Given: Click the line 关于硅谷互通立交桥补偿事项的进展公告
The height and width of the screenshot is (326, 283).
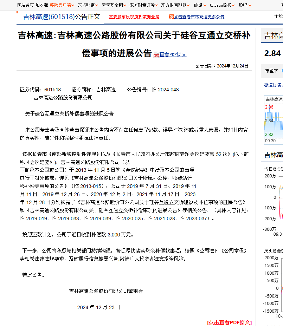Looking at the screenshot, I should point(69,114).
